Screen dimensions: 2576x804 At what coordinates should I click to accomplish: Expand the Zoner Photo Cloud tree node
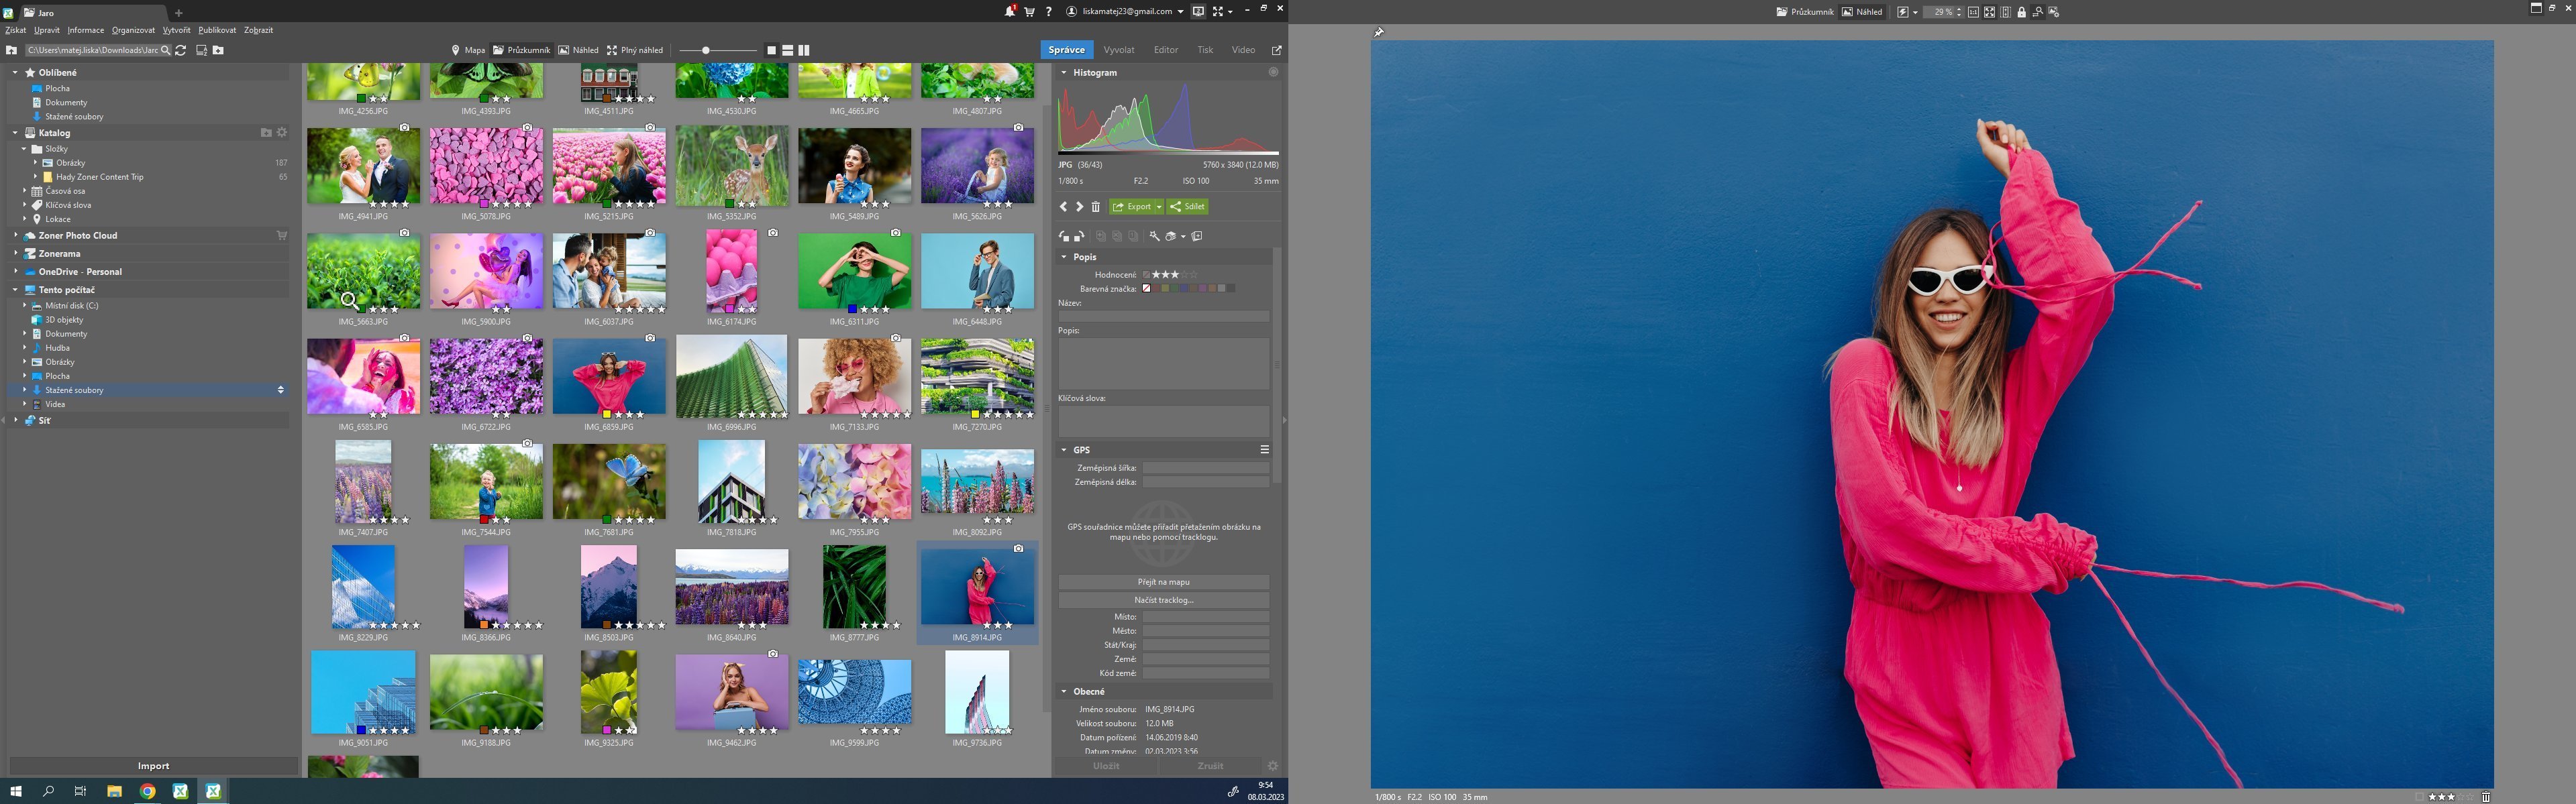pos(16,236)
